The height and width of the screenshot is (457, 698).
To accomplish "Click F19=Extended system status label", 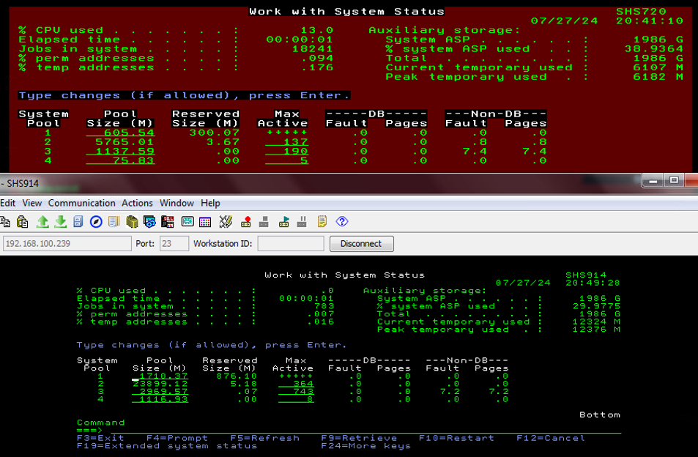I will [x=167, y=446].
